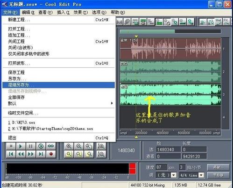Click the toolbar icon left of padlock icon

pos(135,22)
